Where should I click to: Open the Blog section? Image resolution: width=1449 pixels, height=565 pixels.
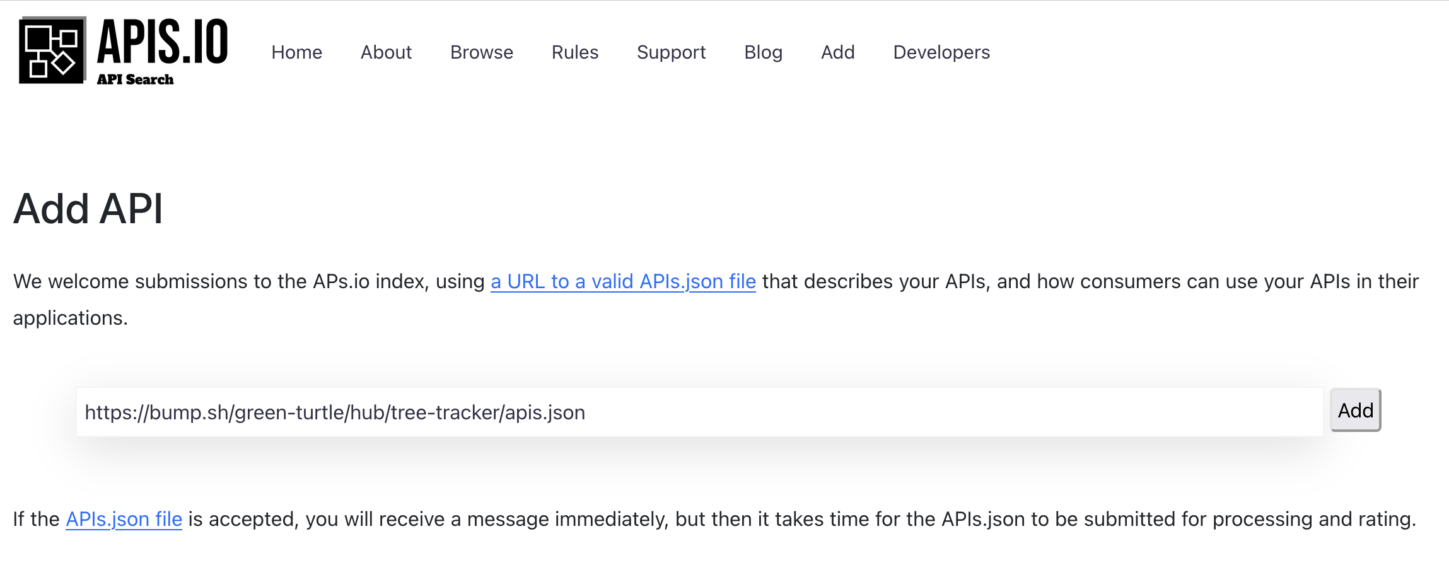coord(763,52)
